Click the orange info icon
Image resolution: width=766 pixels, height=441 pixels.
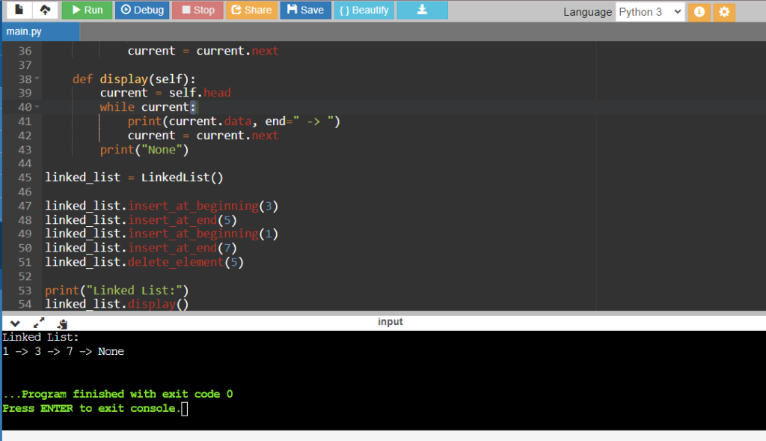[699, 13]
